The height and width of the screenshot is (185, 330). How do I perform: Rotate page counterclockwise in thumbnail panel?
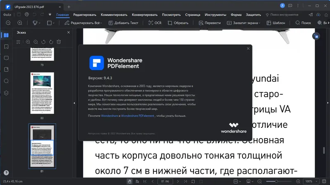[x=43, y=42]
